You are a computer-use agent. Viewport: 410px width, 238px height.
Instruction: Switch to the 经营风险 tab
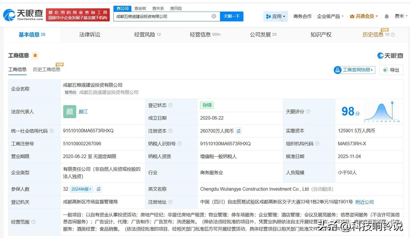[x=148, y=35]
